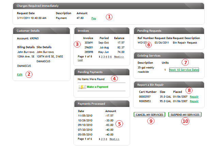Click the 35-gal weekly roadside service description
The image size is (218, 146).
point(146,70)
